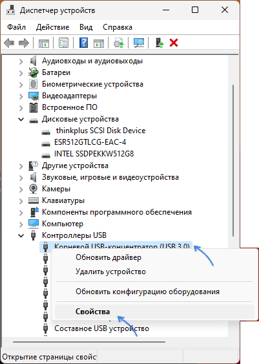
Task: Click the Биометрические устройства fingerprint icon
Action: pyautogui.click(x=34, y=84)
